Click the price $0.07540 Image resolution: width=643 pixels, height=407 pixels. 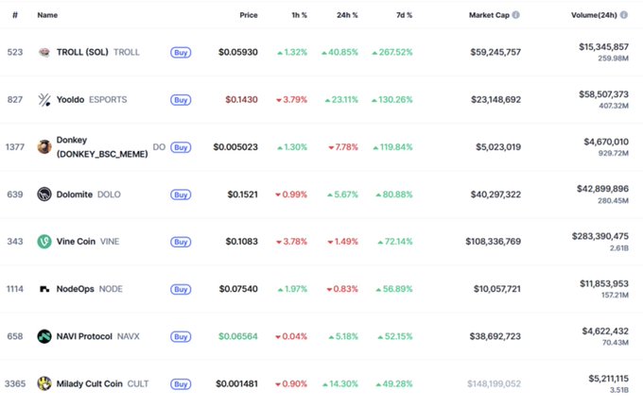238,289
